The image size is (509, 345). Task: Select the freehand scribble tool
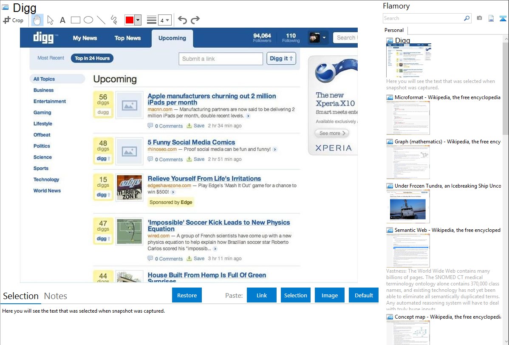[114, 20]
